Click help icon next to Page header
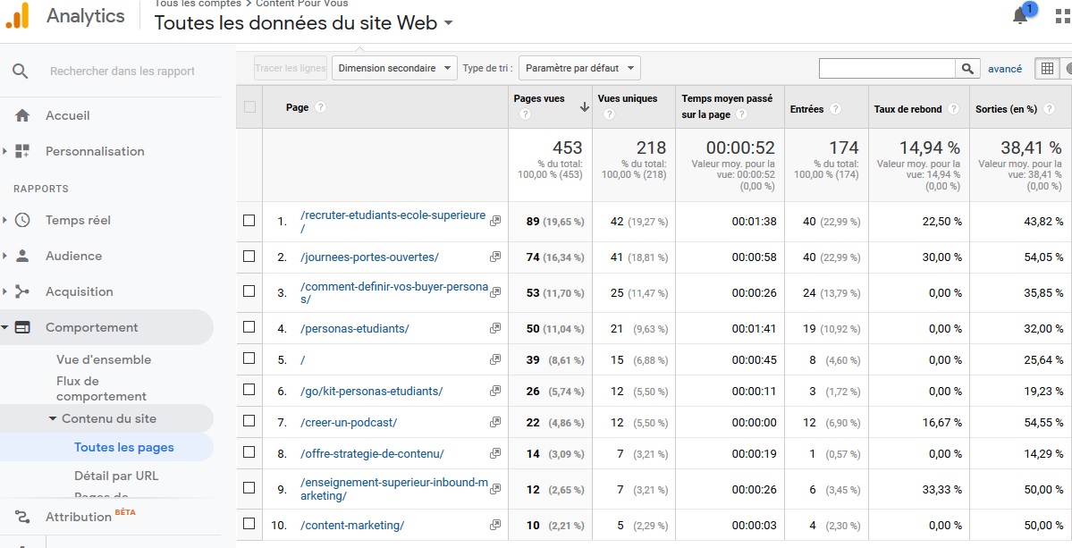1072x548 pixels. click(x=321, y=107)
